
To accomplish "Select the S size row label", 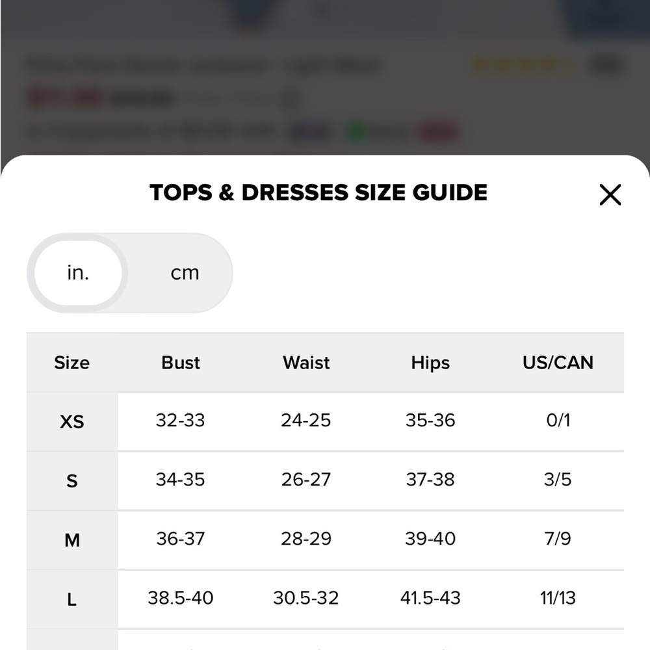I will click(72, 481).
